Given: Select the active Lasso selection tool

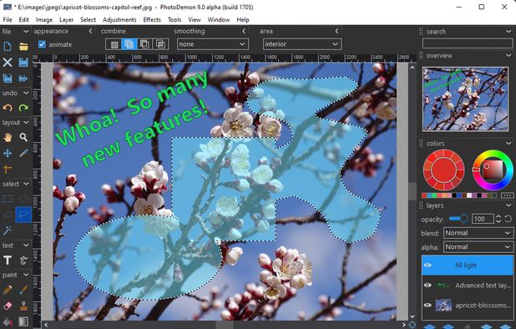Looking at the screenshot, I should pos(23,215).
